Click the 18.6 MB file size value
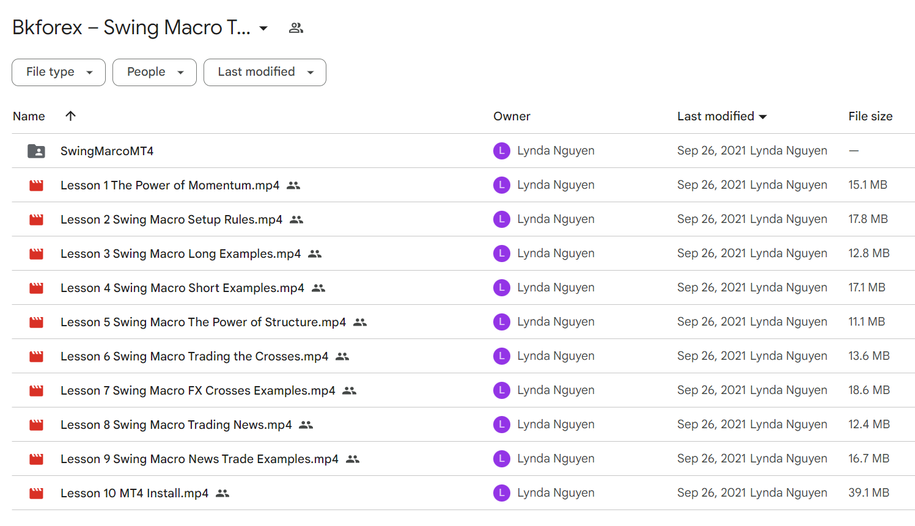The width and height of the screenshot is (915, 526). click(x=869, y=390)
